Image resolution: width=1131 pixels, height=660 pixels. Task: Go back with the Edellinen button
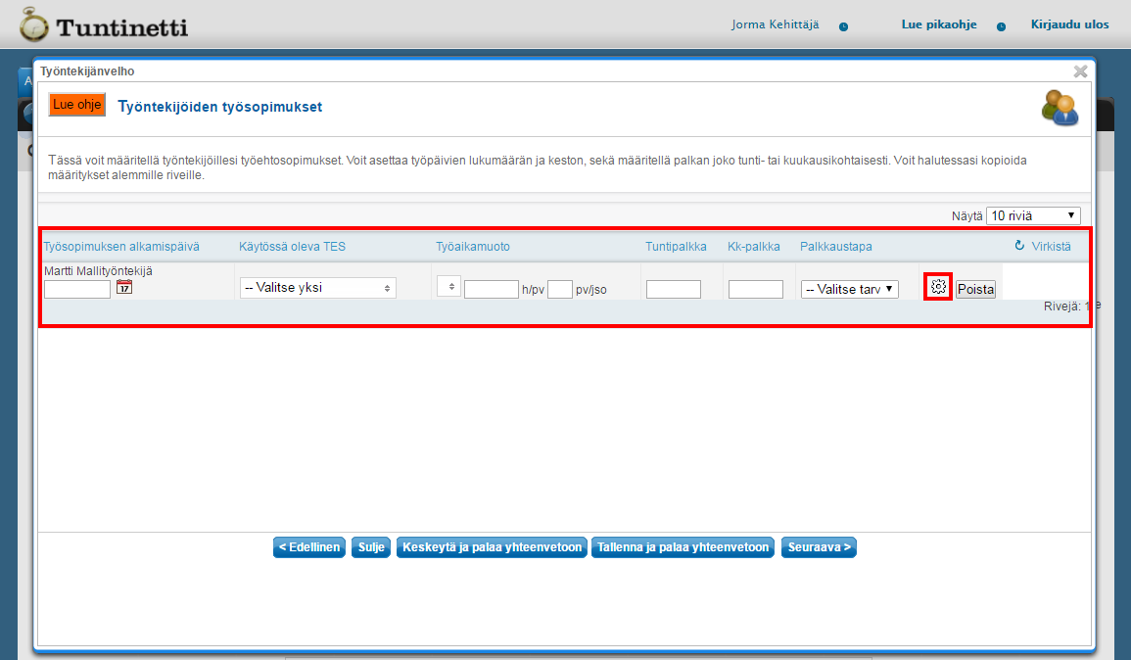click(309, 547)
